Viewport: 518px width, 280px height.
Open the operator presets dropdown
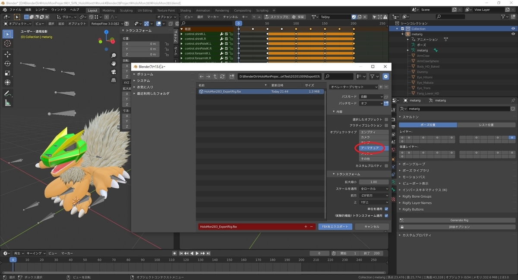[353, 87]
